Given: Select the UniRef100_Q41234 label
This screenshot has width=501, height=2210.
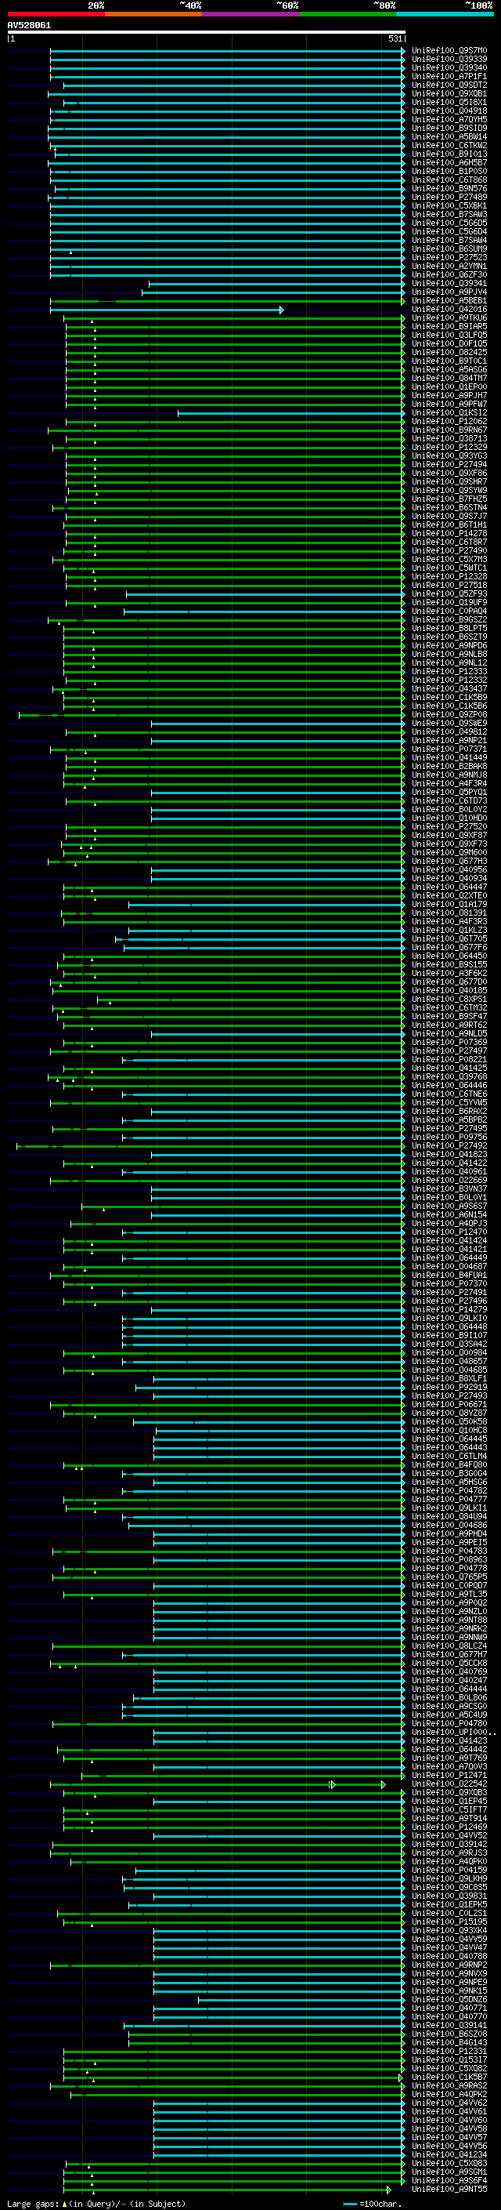Looking at the screenshot, I should tap(449, 2155).
